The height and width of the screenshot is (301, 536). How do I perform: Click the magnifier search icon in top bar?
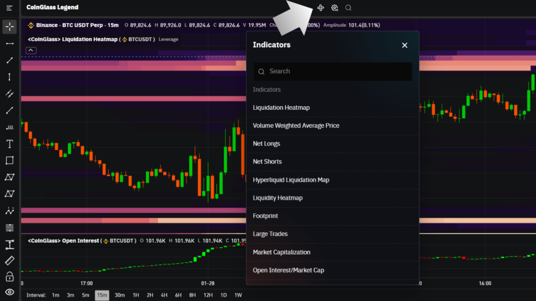(348, 8)
